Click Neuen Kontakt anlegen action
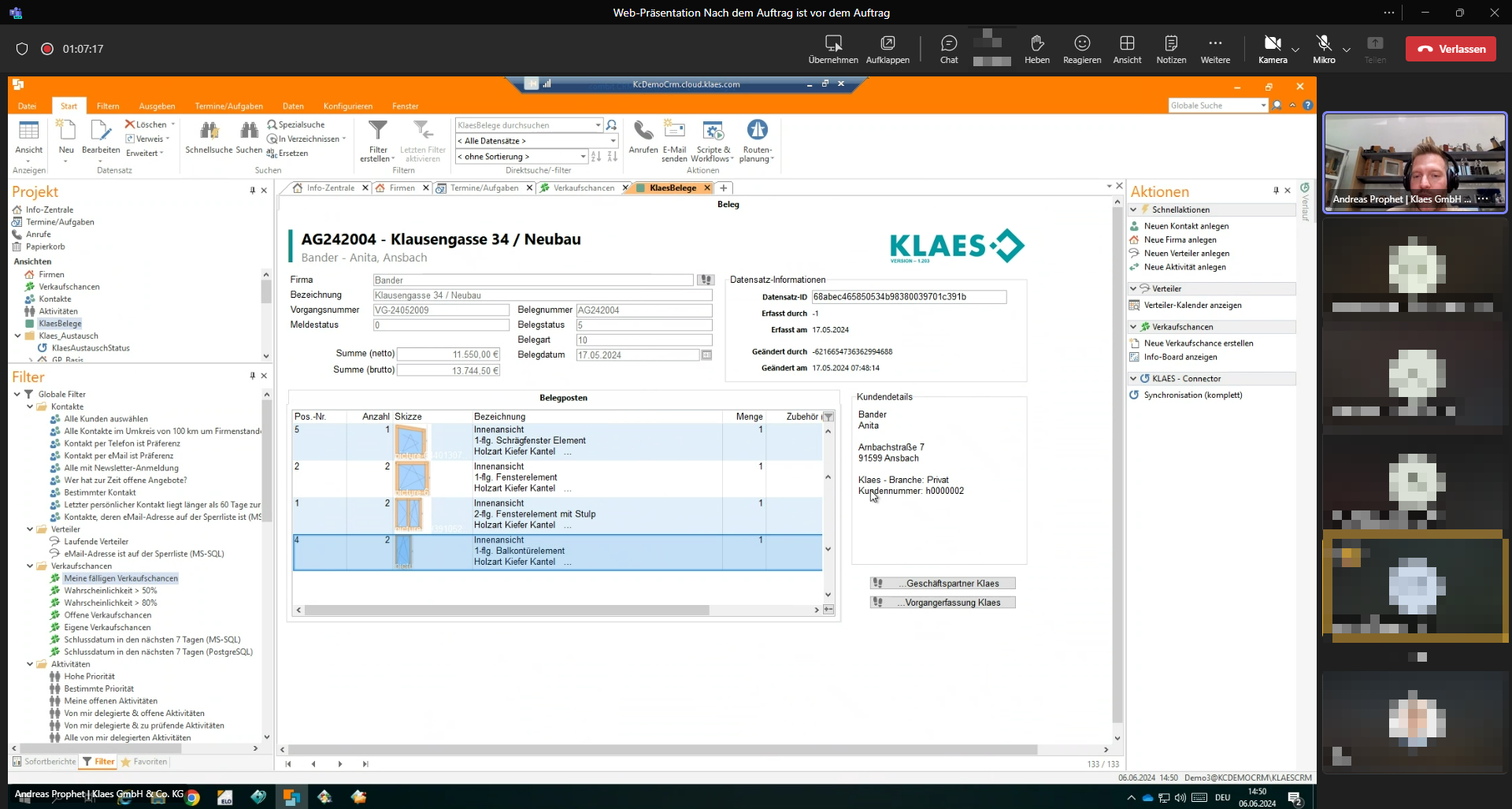 point(1186,226)
